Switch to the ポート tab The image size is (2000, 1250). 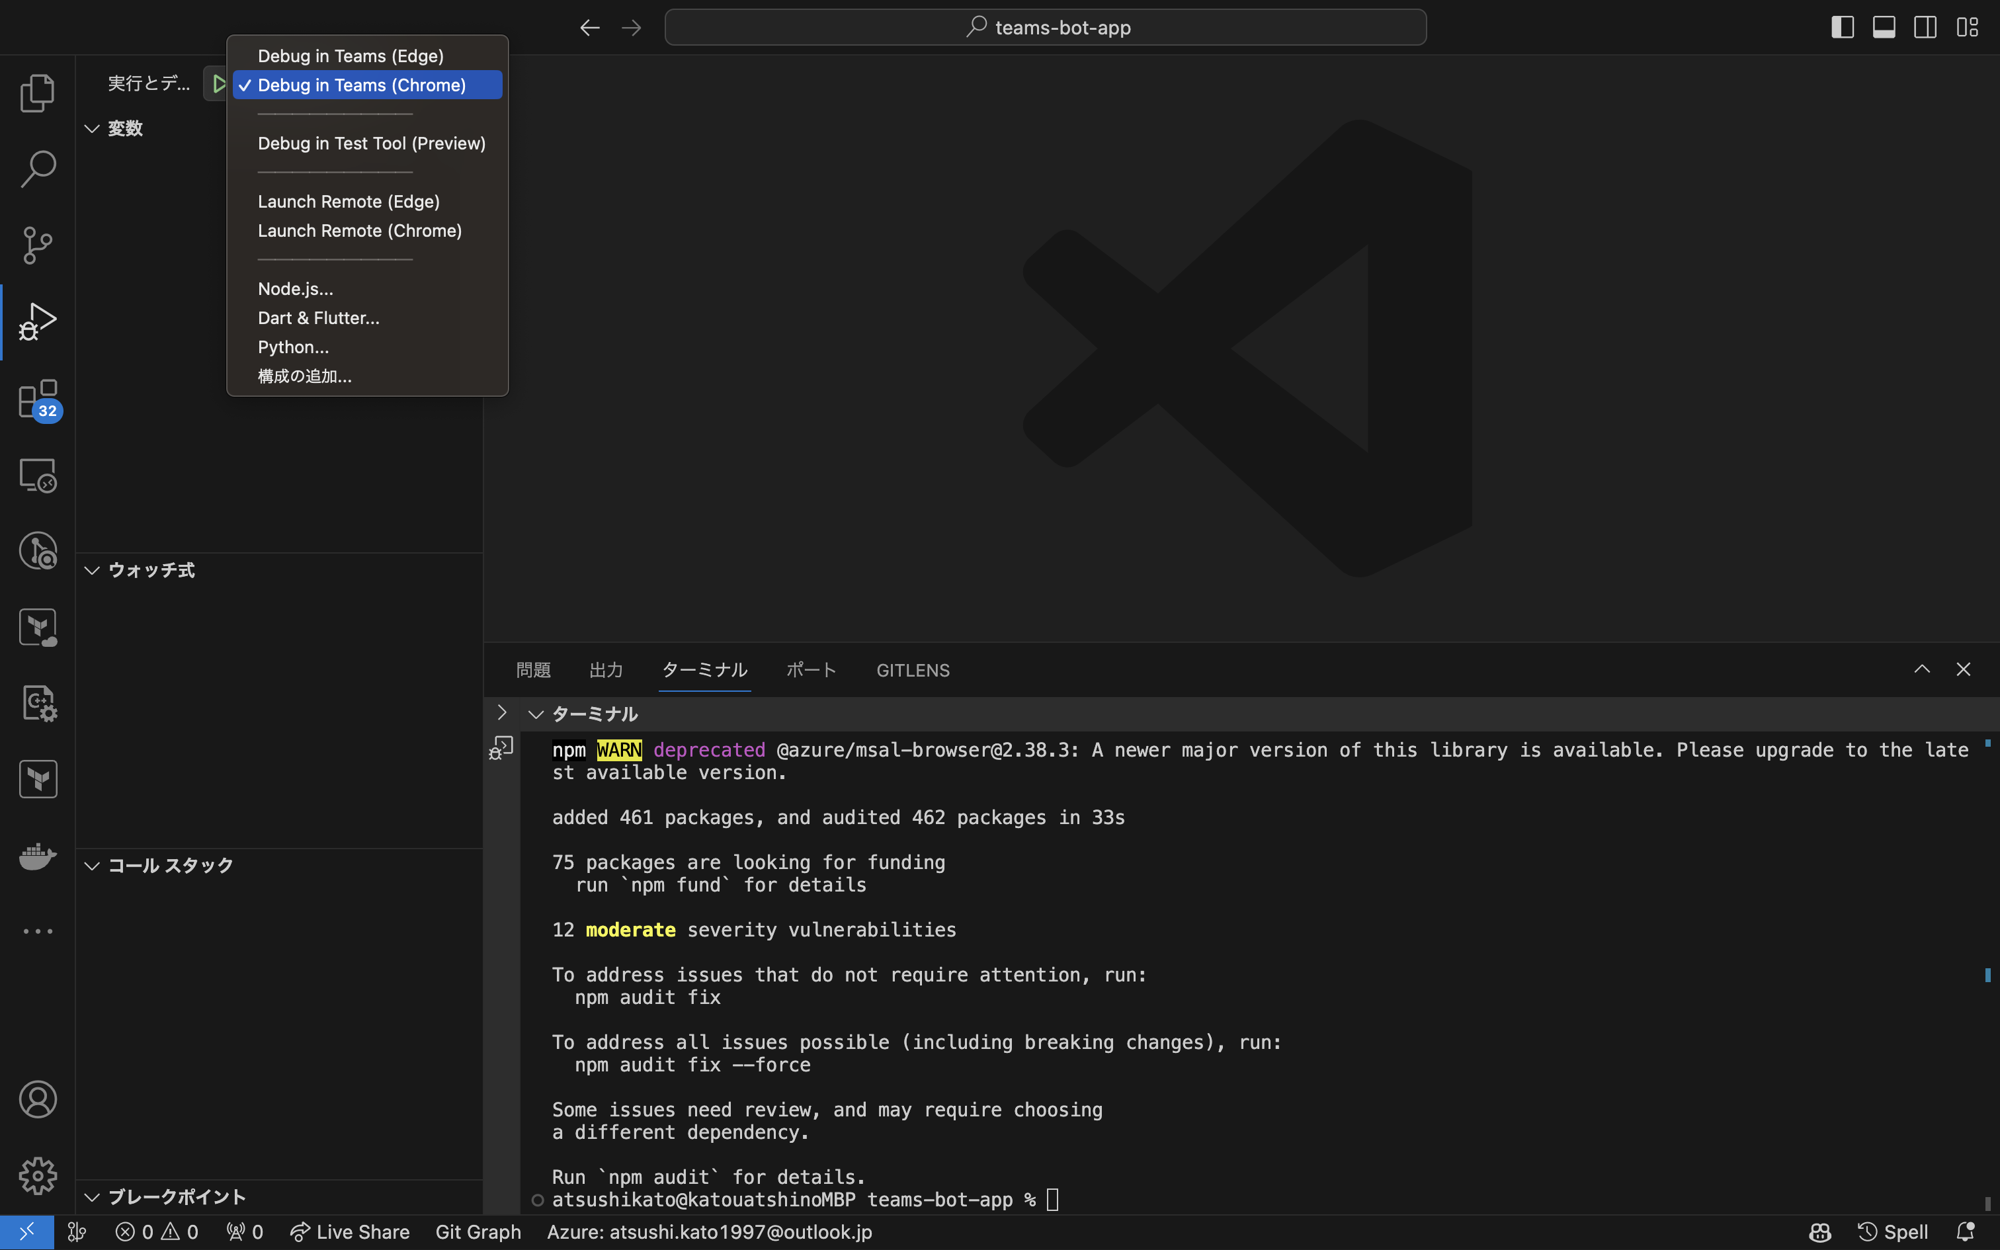point(811,669)
